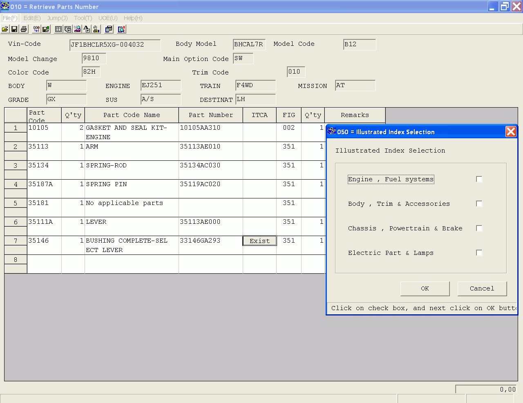
Task: Click part code cell 35187A
Action: [44, 189]
